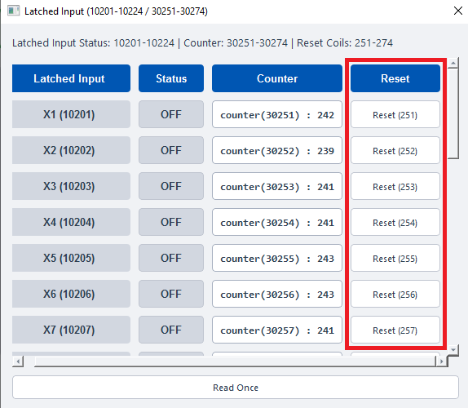
Task: Click the app icon in title bar
Action: click(13, 11)
